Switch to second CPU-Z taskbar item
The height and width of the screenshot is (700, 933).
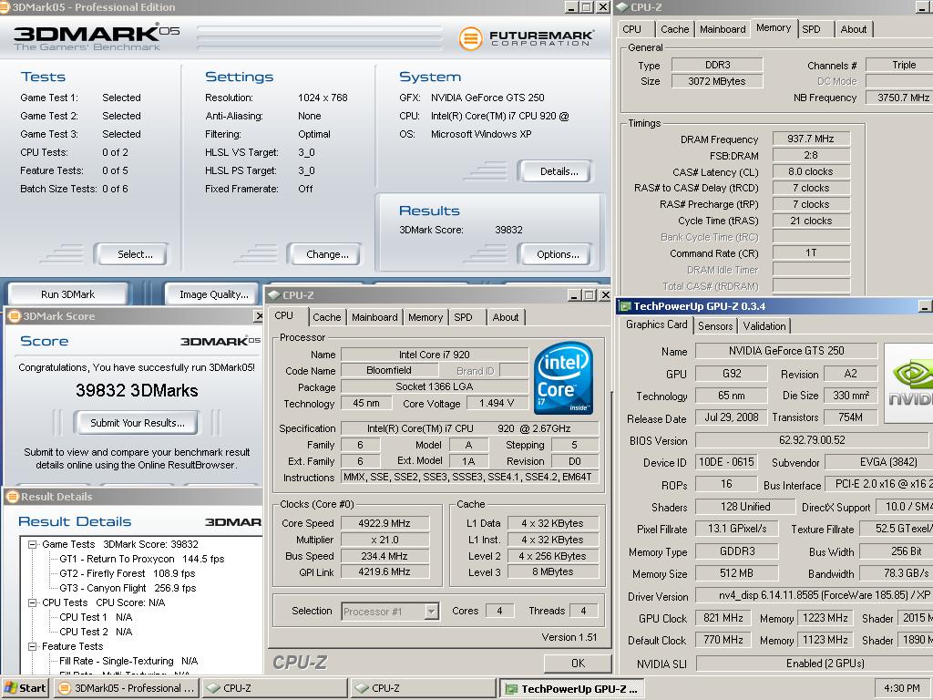423,688
